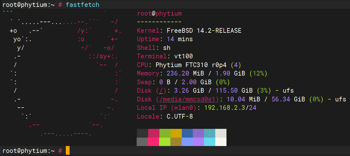The image size is (350, 156).
Task: Click the 'Swap' label
Action: (x=144, y=82)
